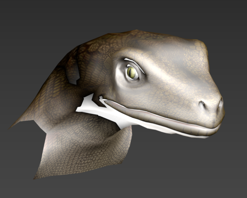Click the lizard's yellow eye
Image resolution: width=247 pixels, height=198 pixels.
(132, 73)
